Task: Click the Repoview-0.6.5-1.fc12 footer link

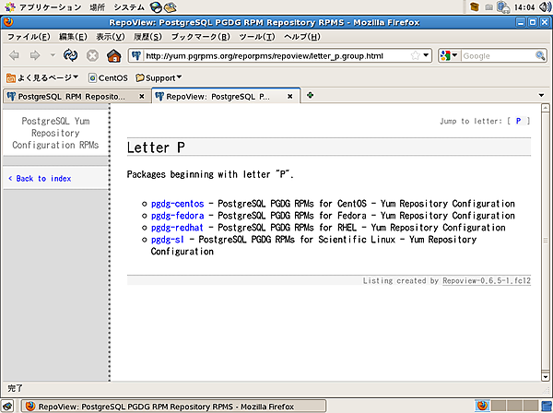Action: tap(486, 281)
